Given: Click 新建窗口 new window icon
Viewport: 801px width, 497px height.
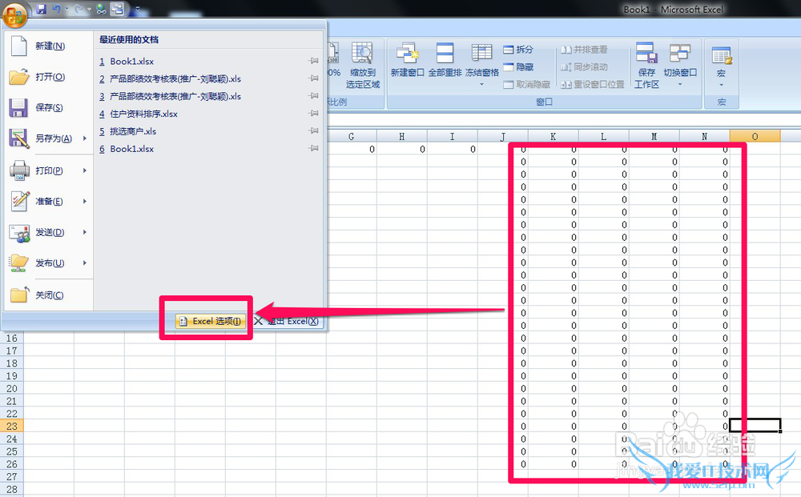Looking at the screenshot, I should tap(407, 53).
